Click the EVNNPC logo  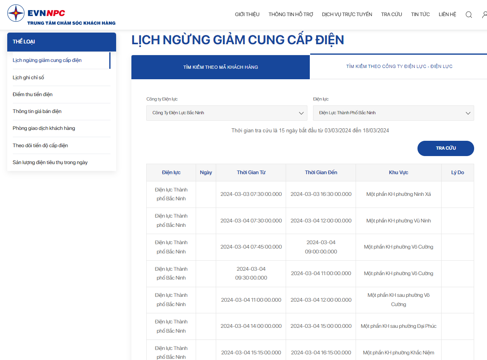pos(61,15)
